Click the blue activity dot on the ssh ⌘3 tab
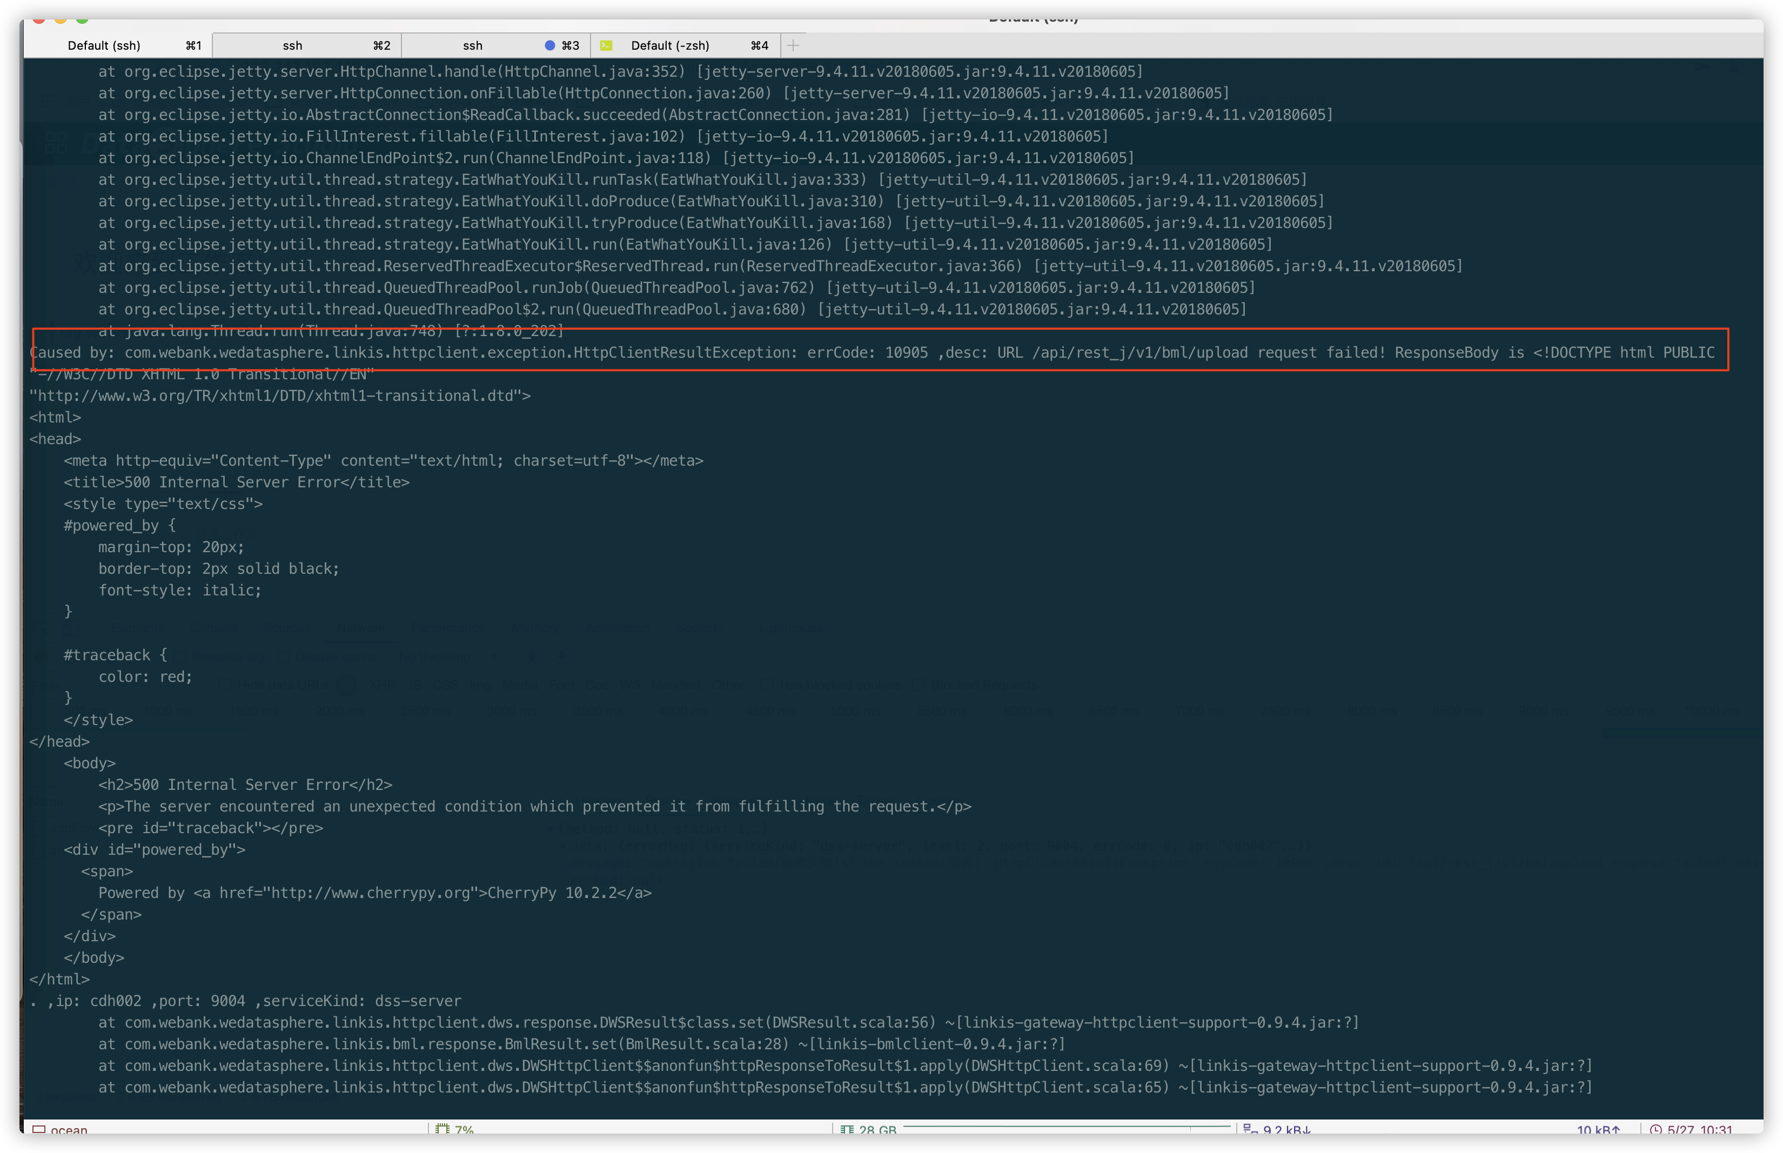 point(551,45)
